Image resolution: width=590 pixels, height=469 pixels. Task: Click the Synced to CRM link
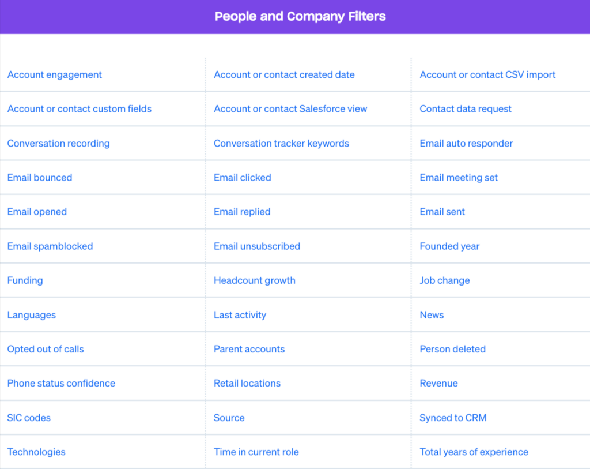click(x=453, y=418)
